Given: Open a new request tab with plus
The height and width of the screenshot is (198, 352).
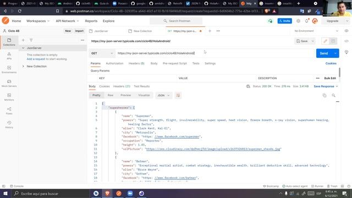Looking at the screenshot, I should 210,31.
